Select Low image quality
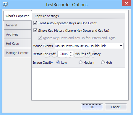 [x=58, y=63]
